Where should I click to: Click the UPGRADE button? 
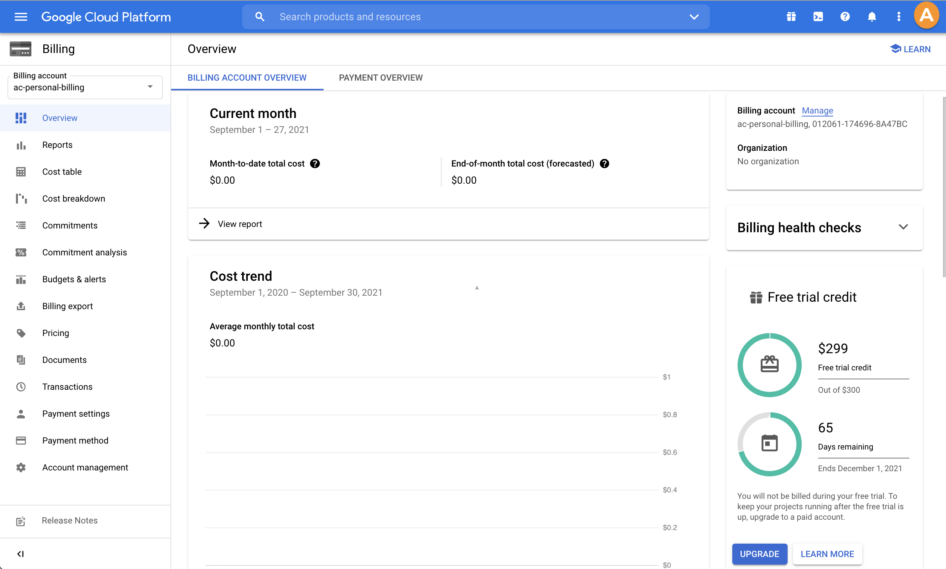(x=759, y=554)
